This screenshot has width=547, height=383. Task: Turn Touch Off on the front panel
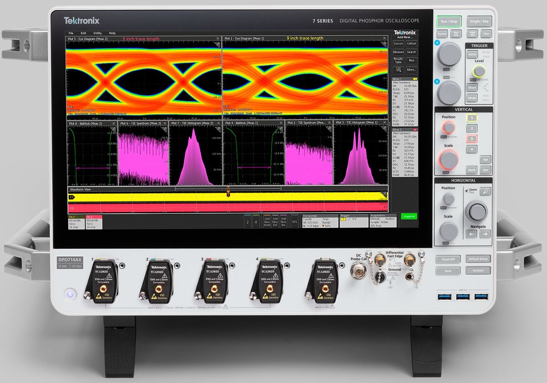pyautogui.click(x=448, y=259)
